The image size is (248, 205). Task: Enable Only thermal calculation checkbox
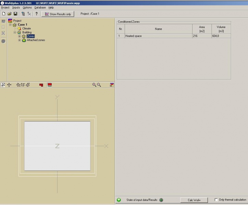click(x=216, y=200)
